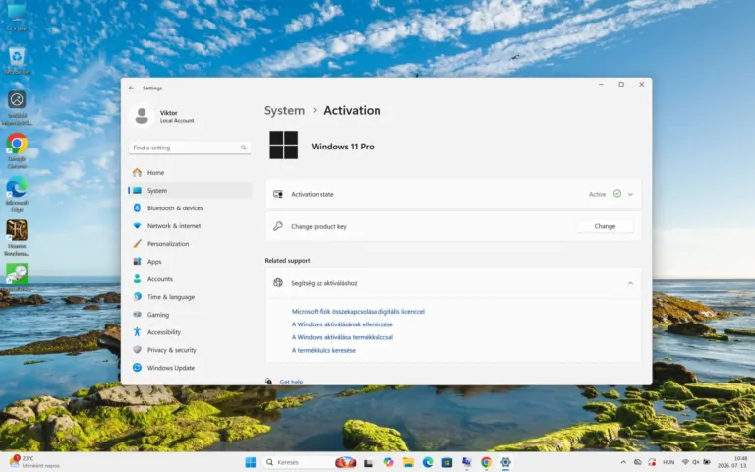Open the computer monitor app on the taskbar
This screenshot has height=472, width=755.
[x=467, y=462]
